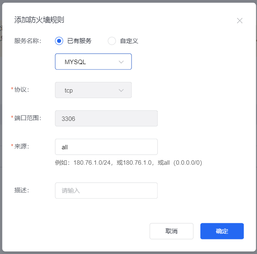Select the 已有服务 radio button

pyautogui.click(x=59, y=41)
